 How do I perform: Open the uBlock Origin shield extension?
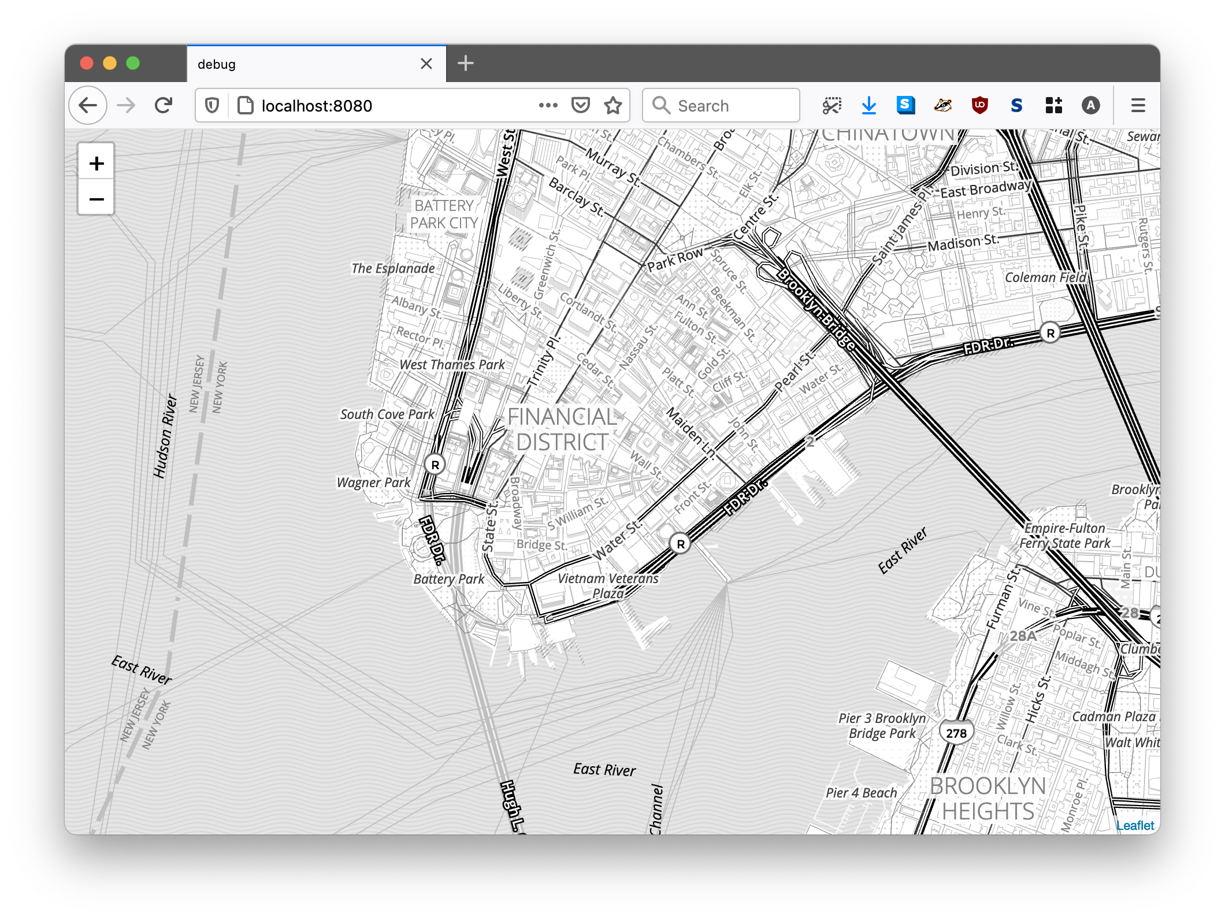pyautogui.click(x=979, y=106)
